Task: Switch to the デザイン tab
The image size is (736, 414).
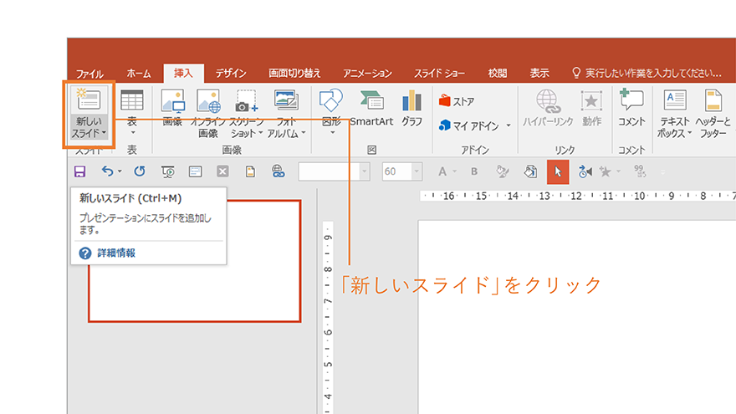Action: pos(231,73)
